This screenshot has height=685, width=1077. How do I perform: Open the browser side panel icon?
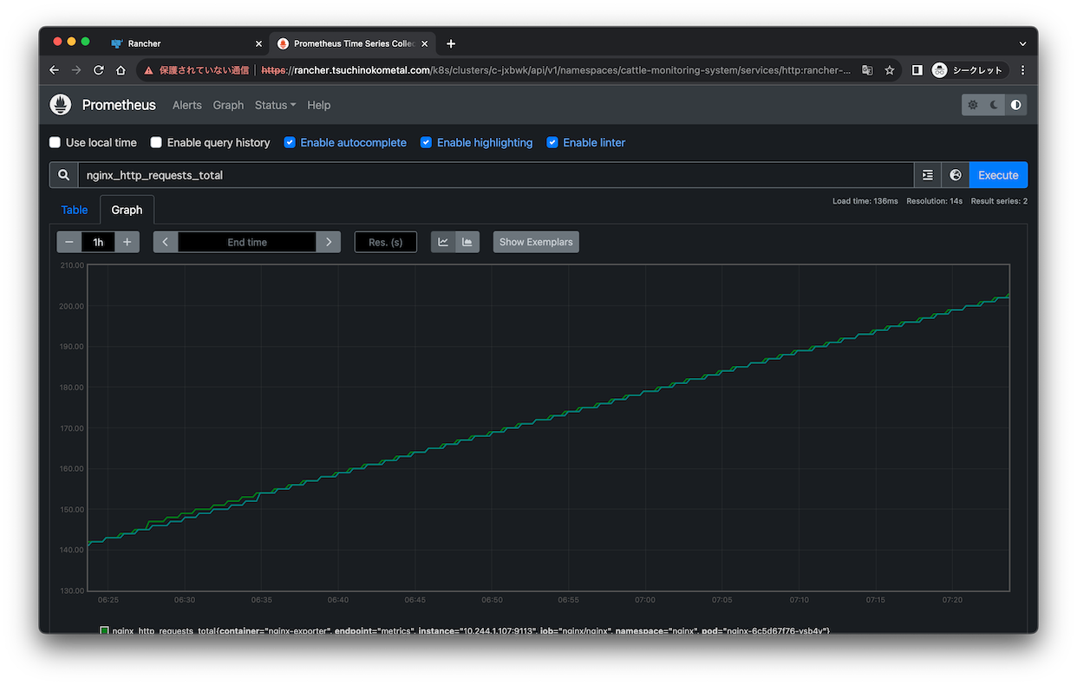tap(917, 70)
